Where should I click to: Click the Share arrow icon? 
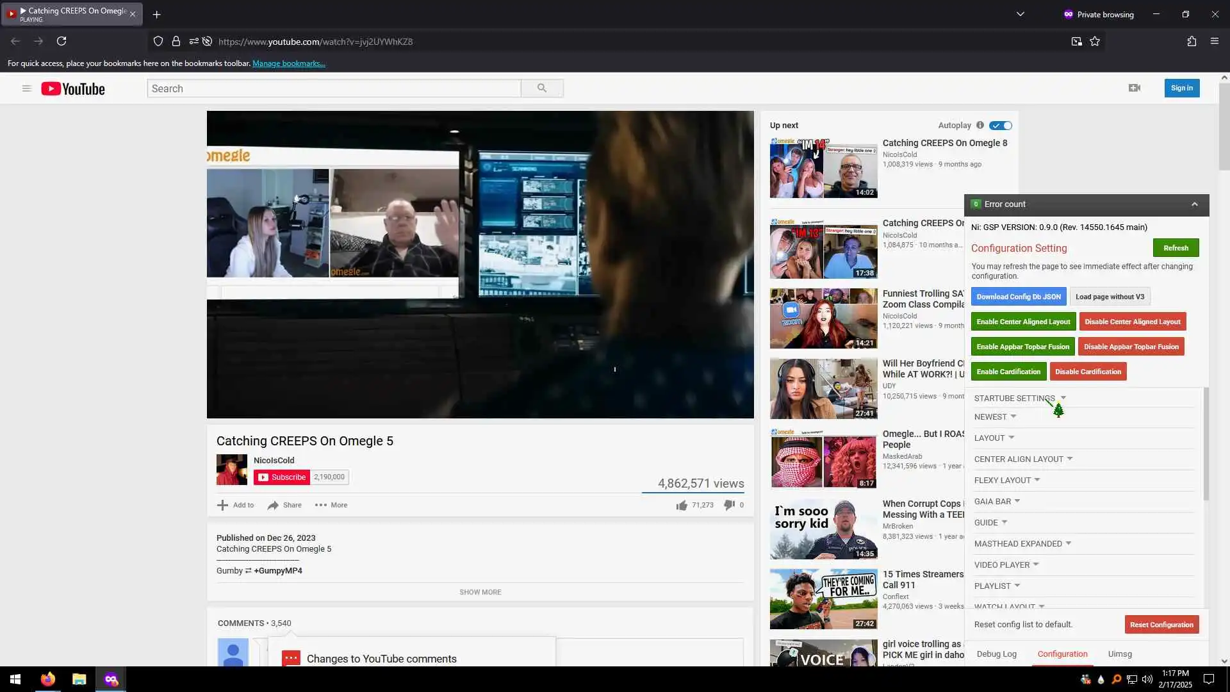(273, 506)
